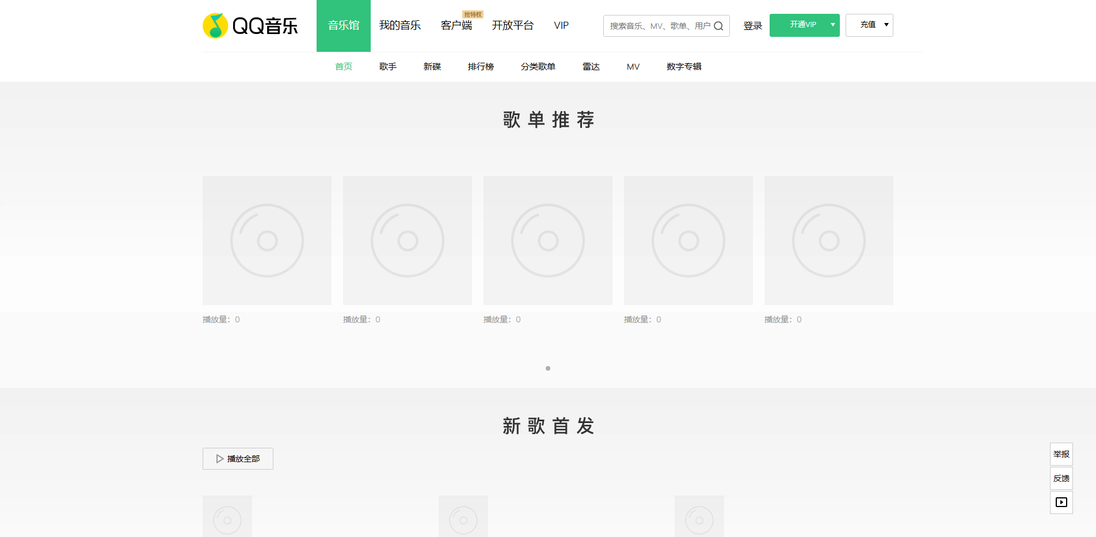This screenshot has height=537, width=1096.
Task: Click inside the search input field
Action: point(656,25)
